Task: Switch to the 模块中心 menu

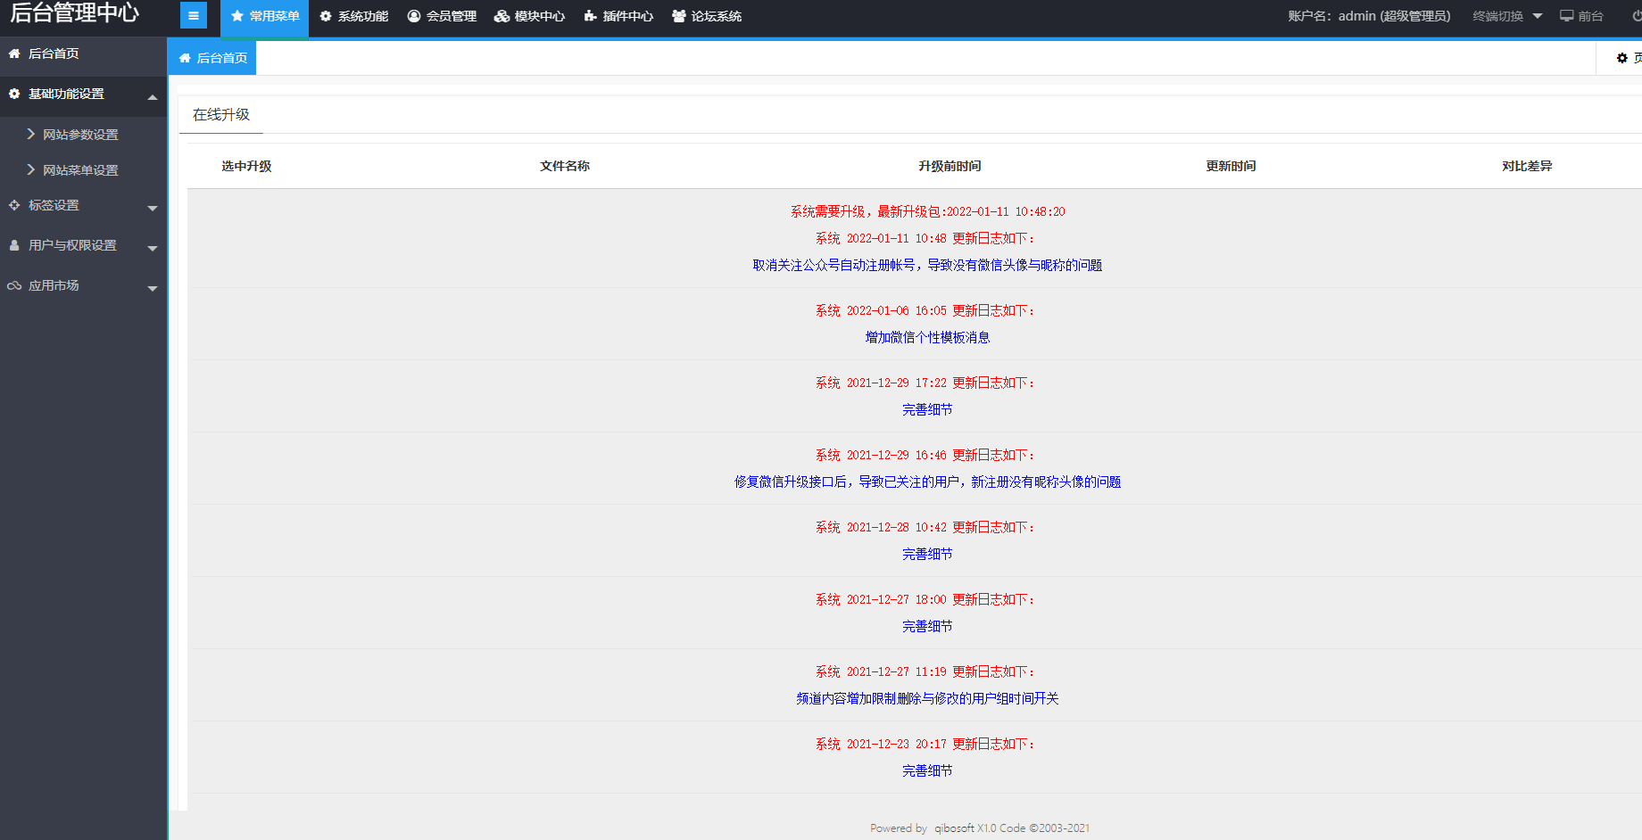Action: (529, 16)
